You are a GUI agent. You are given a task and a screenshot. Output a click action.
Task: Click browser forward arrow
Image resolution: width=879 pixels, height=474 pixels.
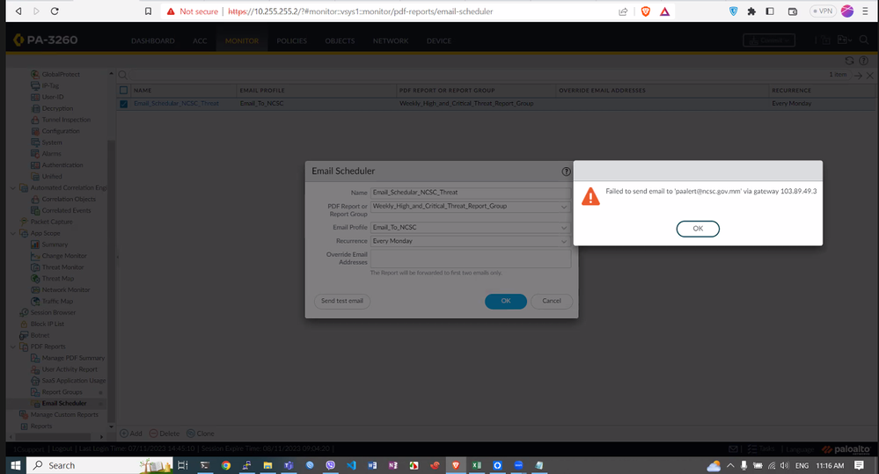[36, 11]
